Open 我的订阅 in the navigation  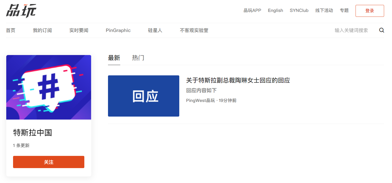[x=42, y=30]
